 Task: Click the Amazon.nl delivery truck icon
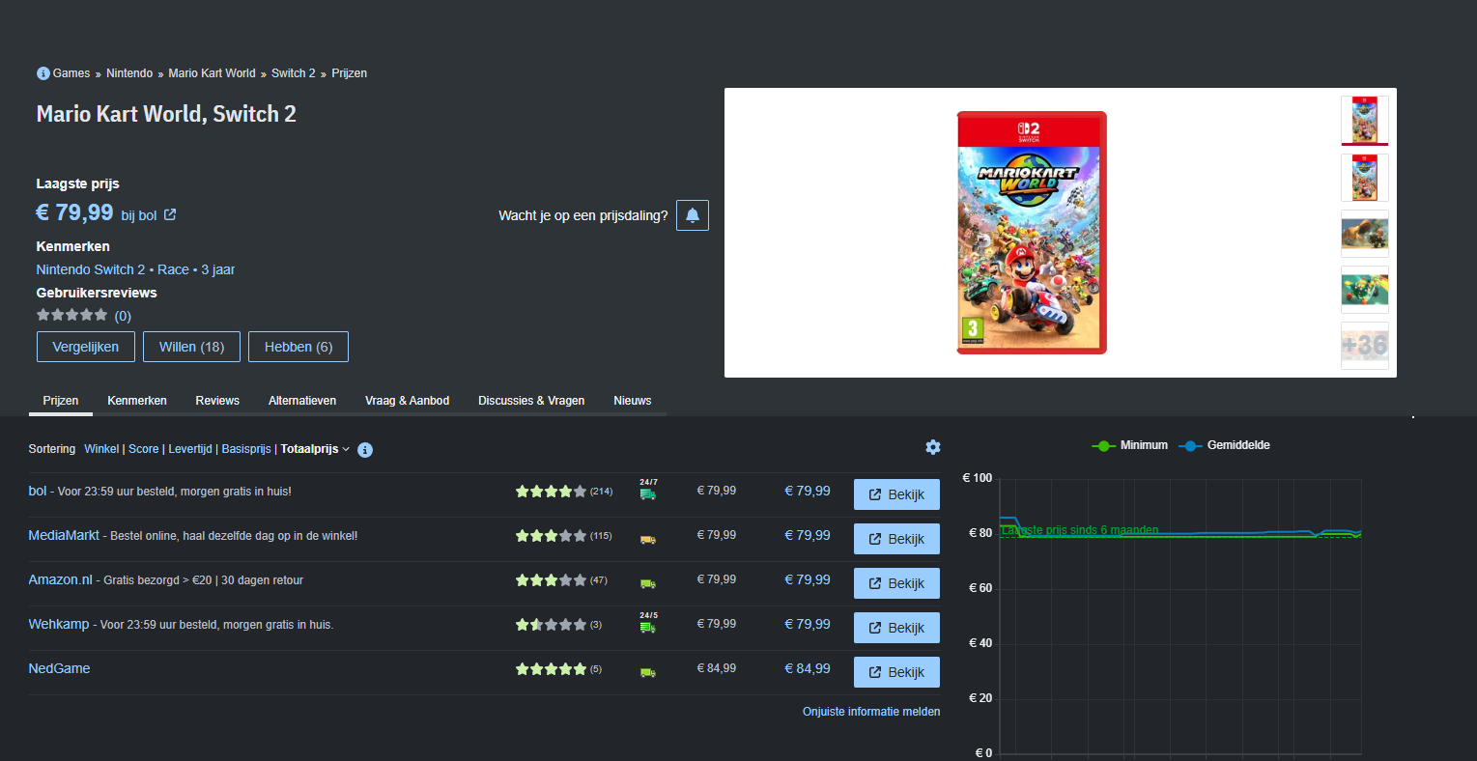coord(648,583)
